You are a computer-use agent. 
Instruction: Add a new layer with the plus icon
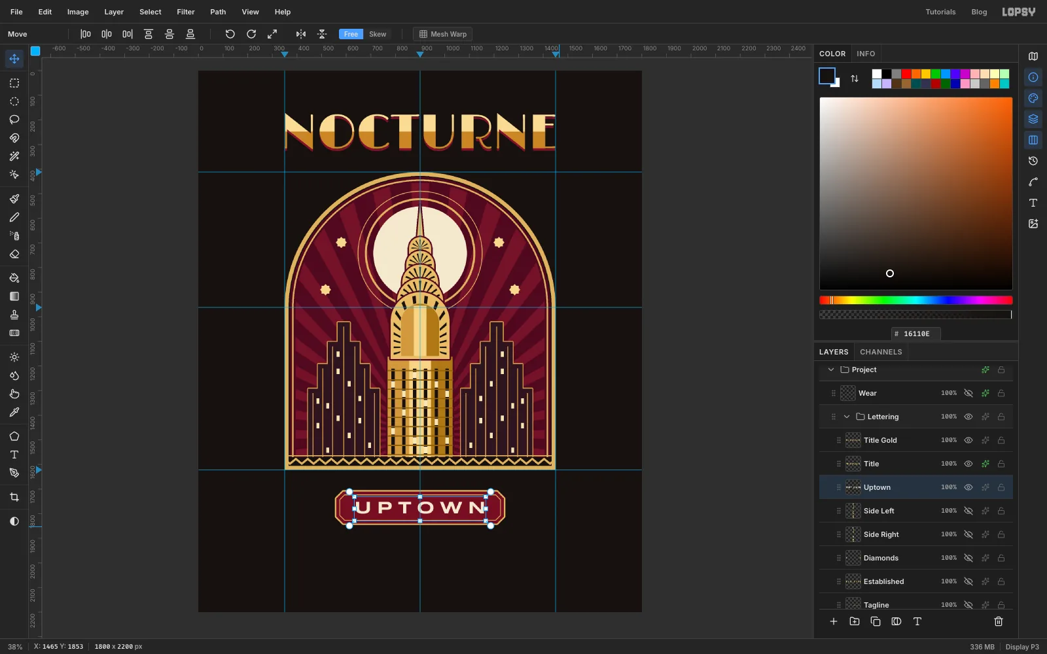coord(834,621)
